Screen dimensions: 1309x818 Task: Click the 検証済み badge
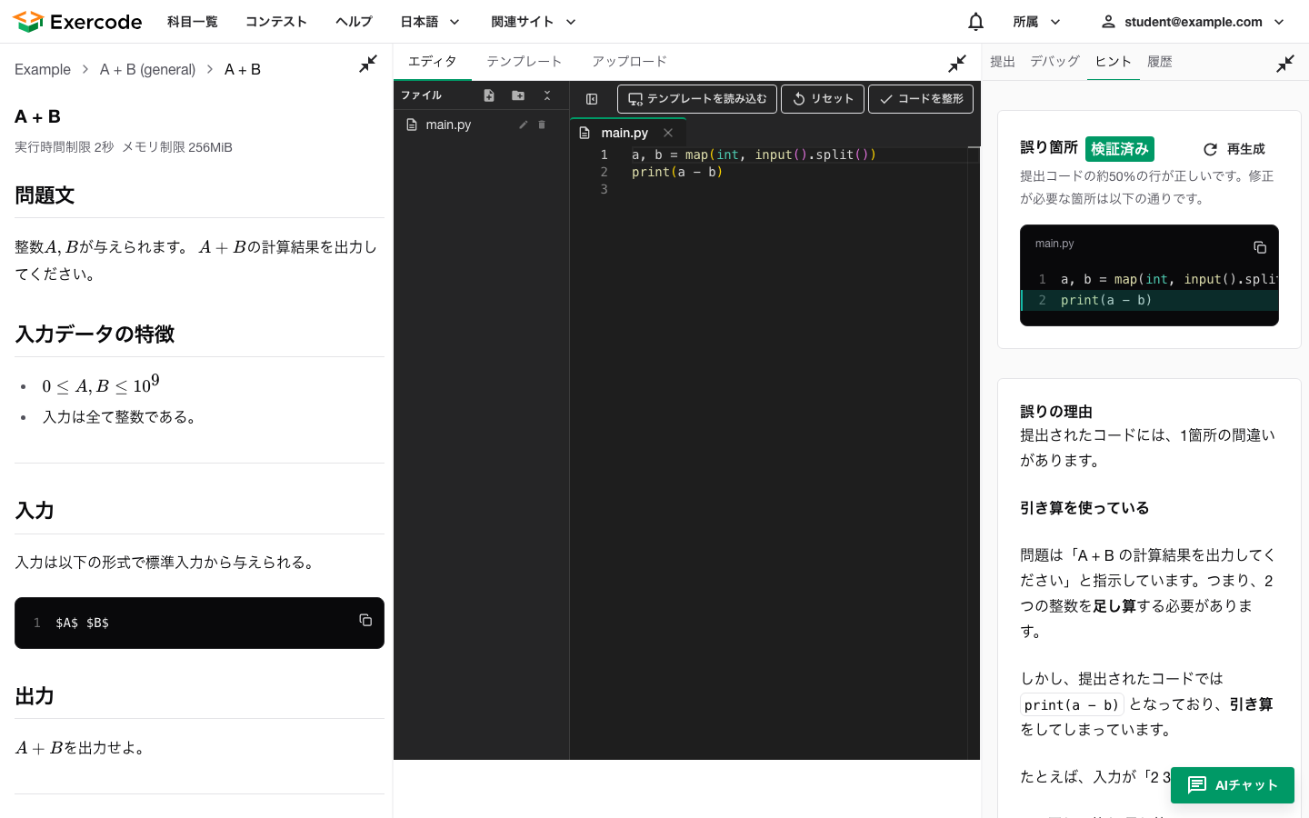1119,149
